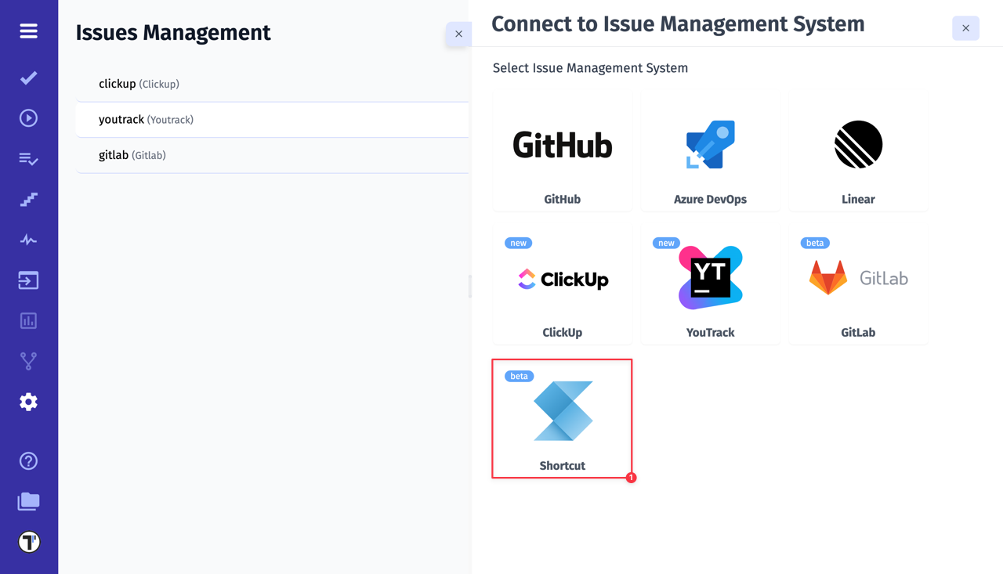Click the T logo at sidebar bottom
Viewport: 1003px width, 574px height.
pyautogui.click(x=28, y=541)
